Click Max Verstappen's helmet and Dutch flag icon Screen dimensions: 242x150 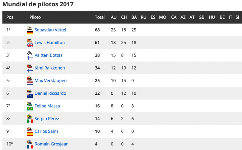(x=30, y=81)
